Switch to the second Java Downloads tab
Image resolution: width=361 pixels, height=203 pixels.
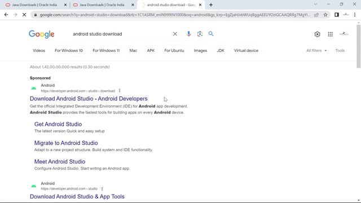click(x=102, y=5)
